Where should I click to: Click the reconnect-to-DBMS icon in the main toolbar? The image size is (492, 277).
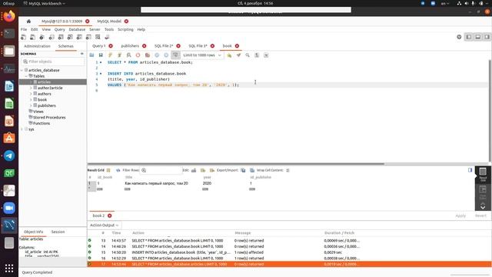[x=107, y=37]
